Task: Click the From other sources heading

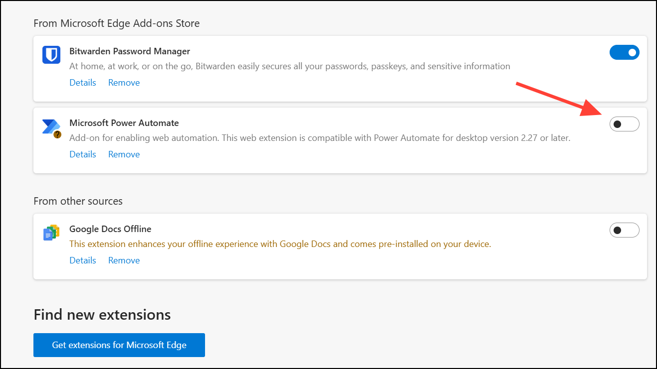Action: (x=78, y=201)
